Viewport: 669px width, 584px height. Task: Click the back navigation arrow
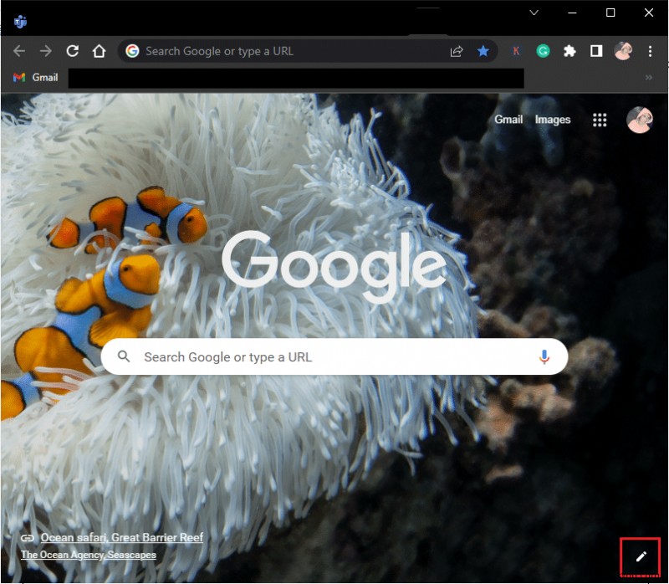click(18, 51)
